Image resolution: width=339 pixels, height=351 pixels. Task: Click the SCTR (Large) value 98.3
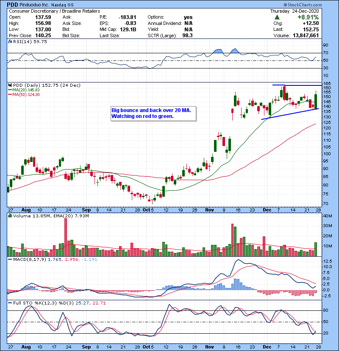(x=187, y=36)
